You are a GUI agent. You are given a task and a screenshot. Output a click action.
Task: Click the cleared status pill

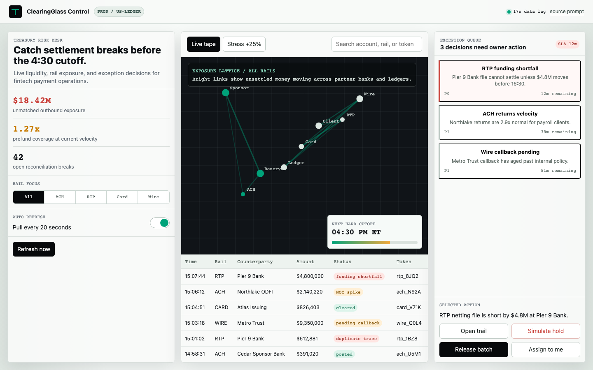346,308
